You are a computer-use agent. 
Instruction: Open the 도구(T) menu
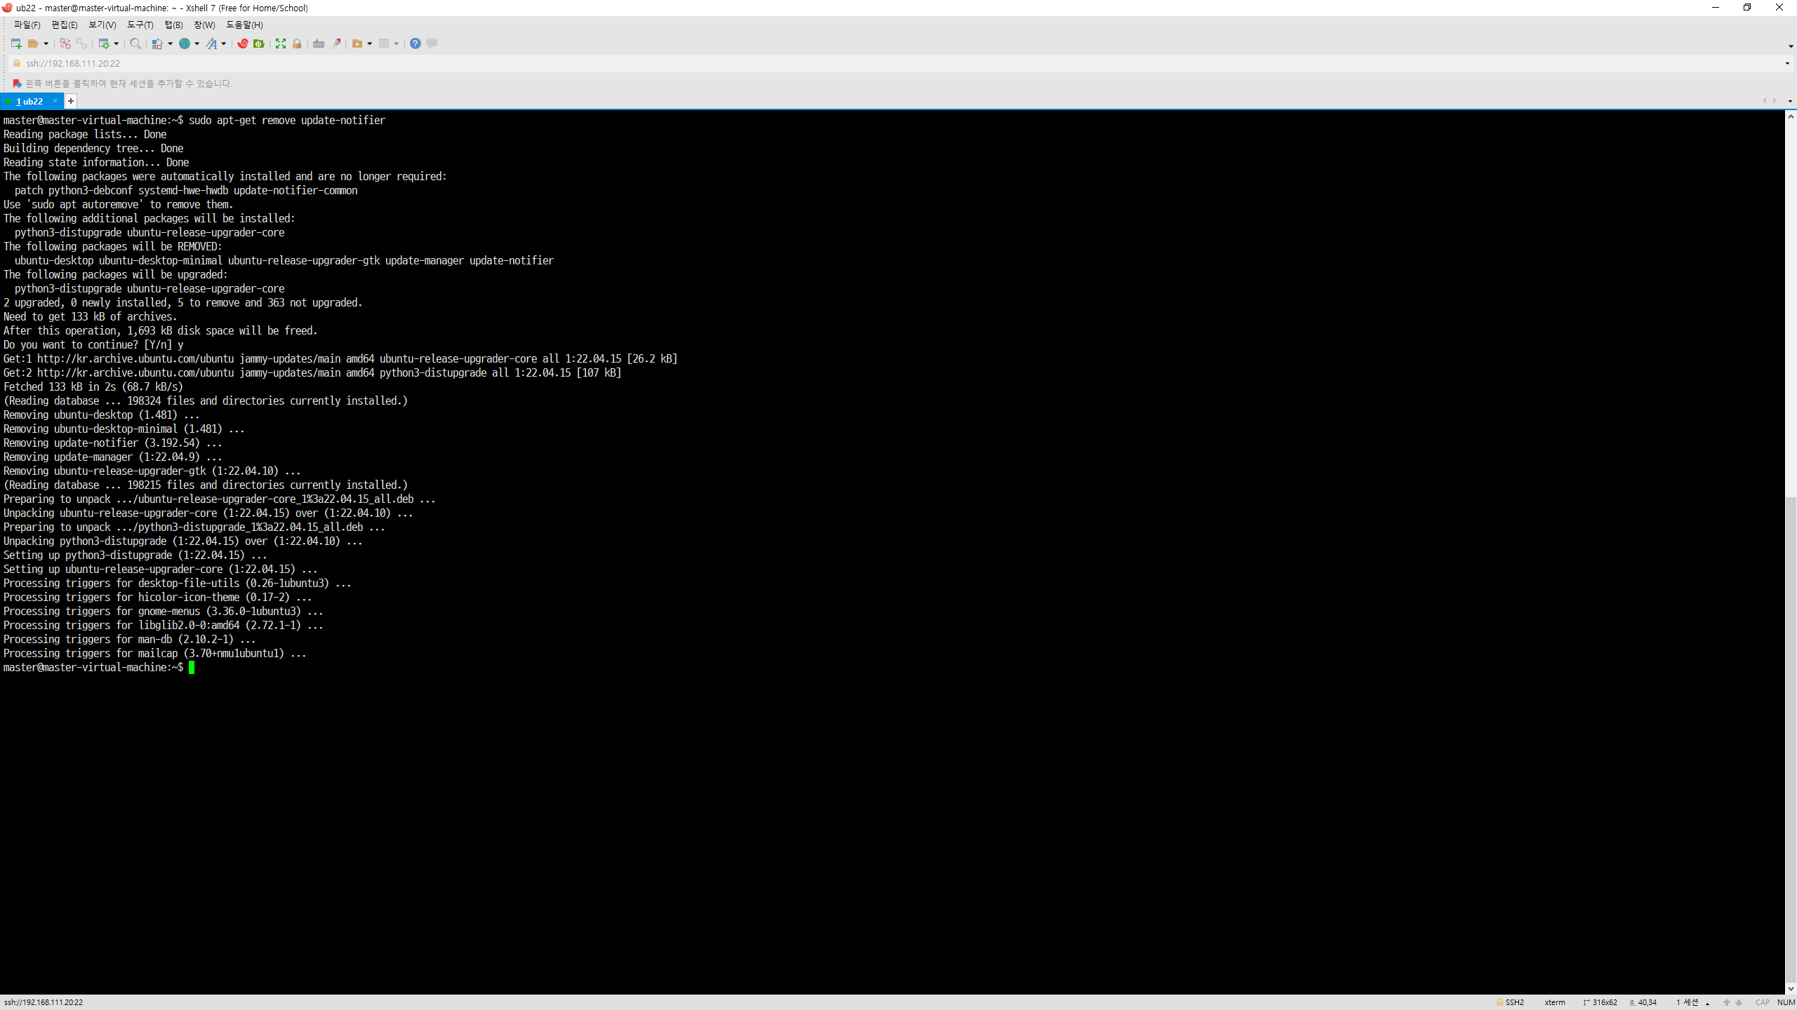click(x=140, y=25)
